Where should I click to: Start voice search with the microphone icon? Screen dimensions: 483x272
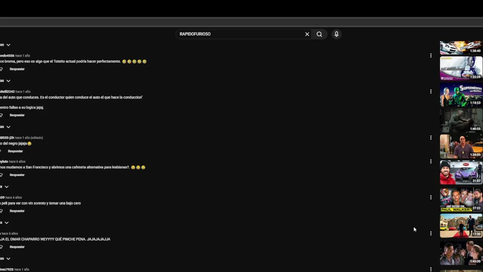click(337, 34)
